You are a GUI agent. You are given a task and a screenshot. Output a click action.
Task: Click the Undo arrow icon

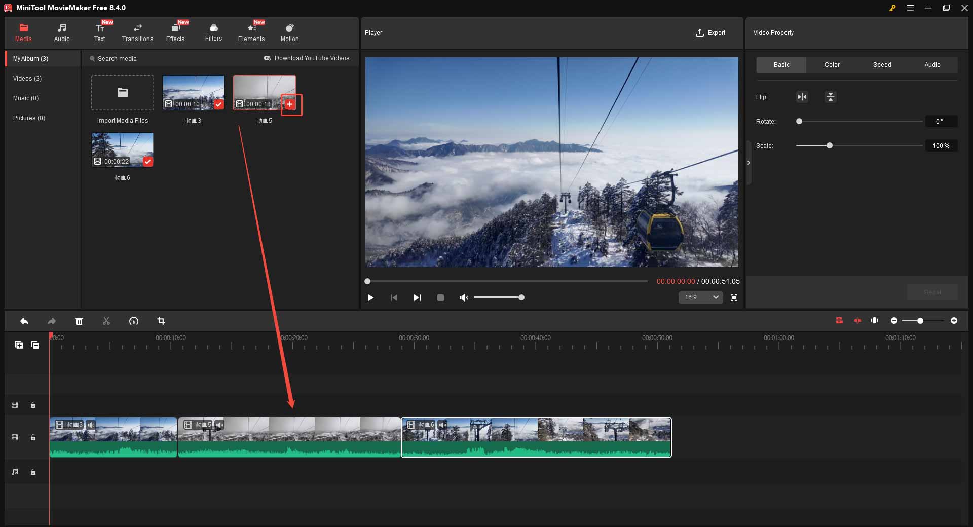click(24, 321)
